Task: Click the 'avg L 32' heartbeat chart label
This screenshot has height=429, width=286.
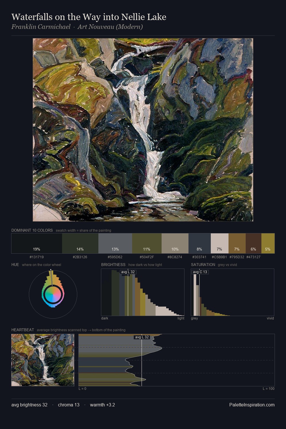Action: (x=142, y=337)
